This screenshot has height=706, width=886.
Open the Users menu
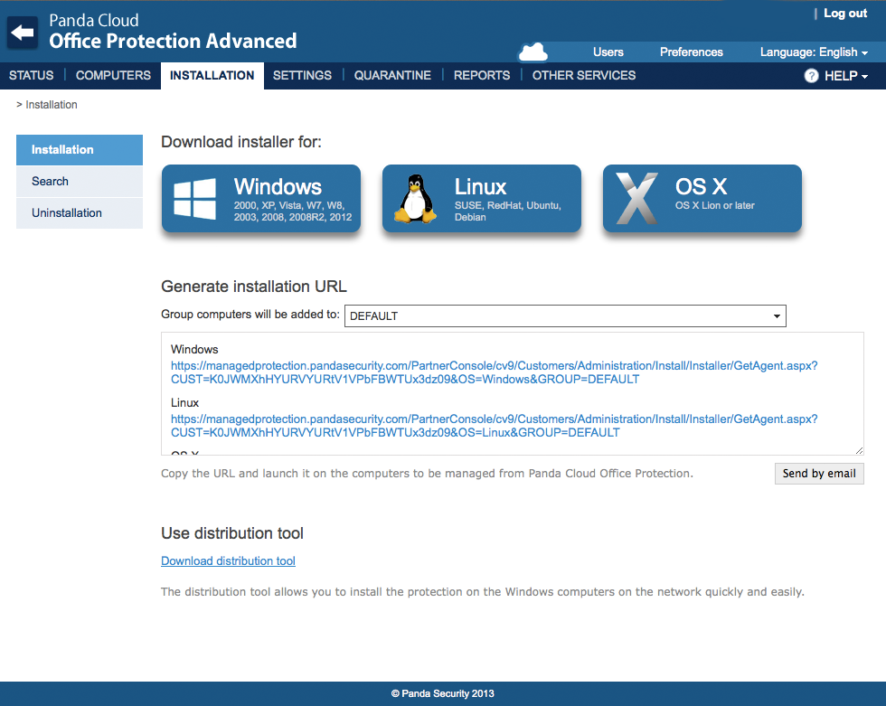(x=608, y=52)
